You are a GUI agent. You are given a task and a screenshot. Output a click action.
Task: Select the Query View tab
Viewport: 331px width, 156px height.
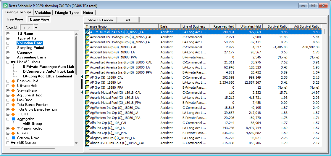39,20
